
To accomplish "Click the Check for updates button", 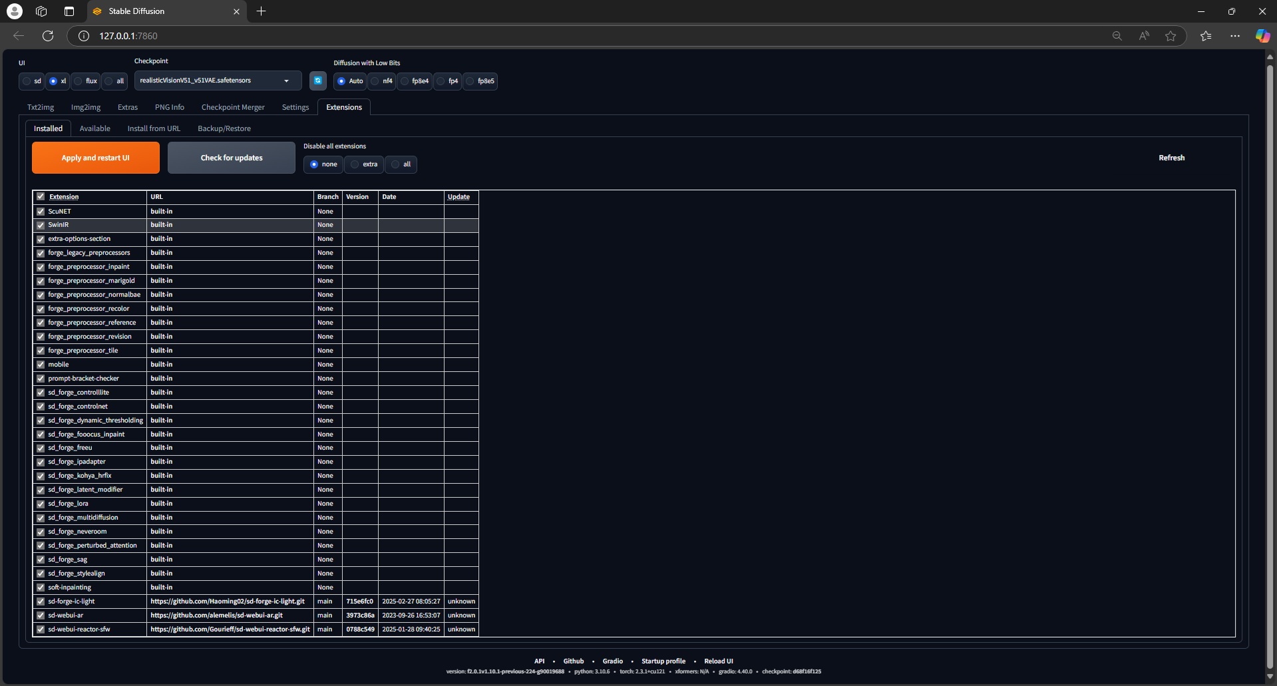I will coord(231,158).
